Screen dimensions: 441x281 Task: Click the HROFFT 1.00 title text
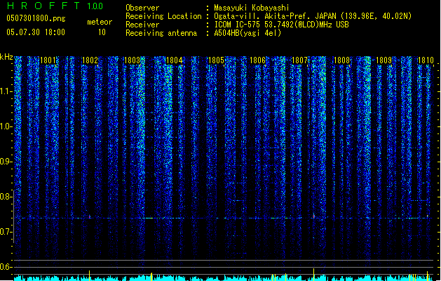pos(55,6)
